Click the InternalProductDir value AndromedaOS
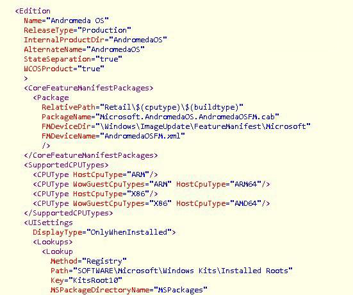Screen dimensions: 353x295 pos(138,40)
